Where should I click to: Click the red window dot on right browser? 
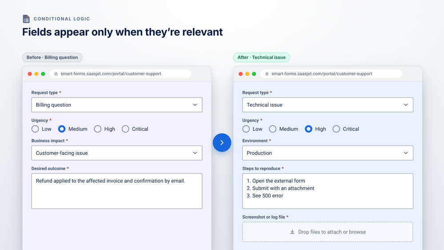click(241, 74)
